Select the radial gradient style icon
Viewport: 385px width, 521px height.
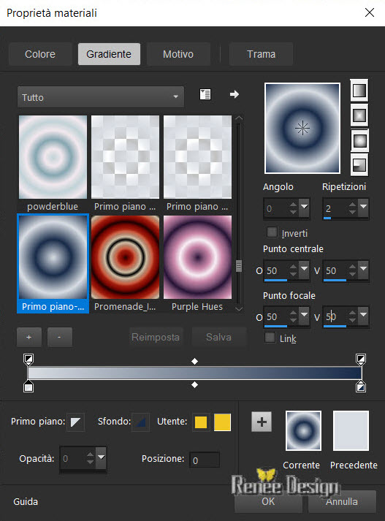(x=359, y=165)
